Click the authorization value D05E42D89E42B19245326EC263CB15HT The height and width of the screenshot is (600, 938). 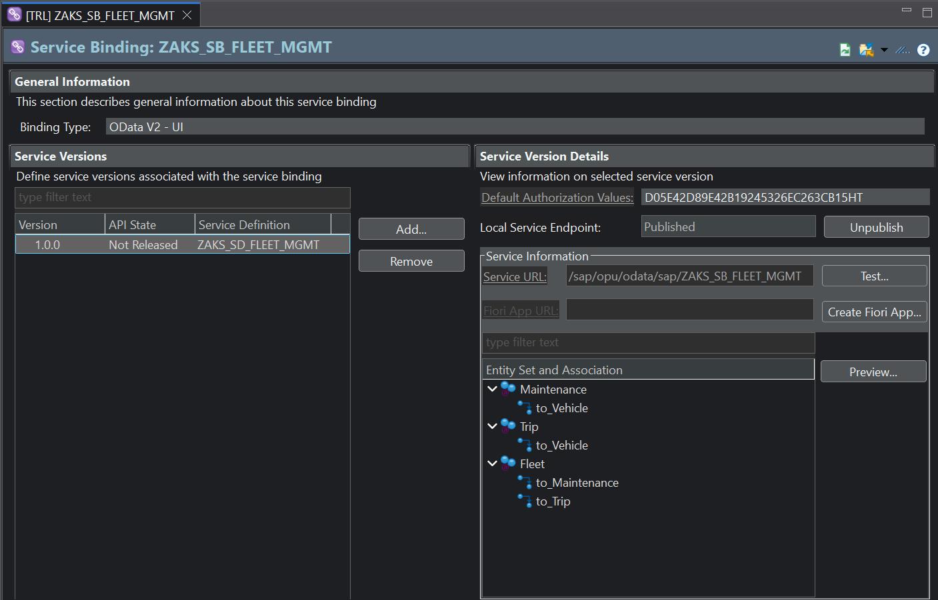(x=785, y=197)
